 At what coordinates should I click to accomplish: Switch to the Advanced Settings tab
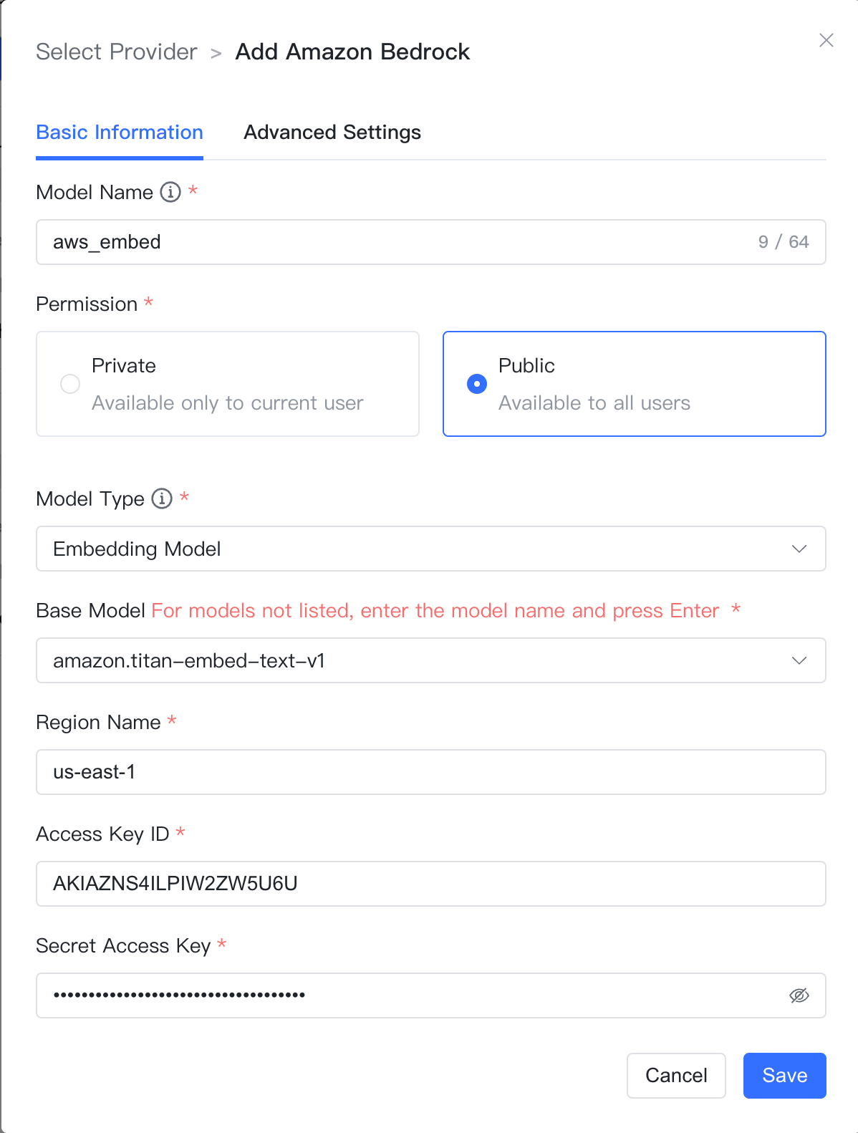[332, 132]
